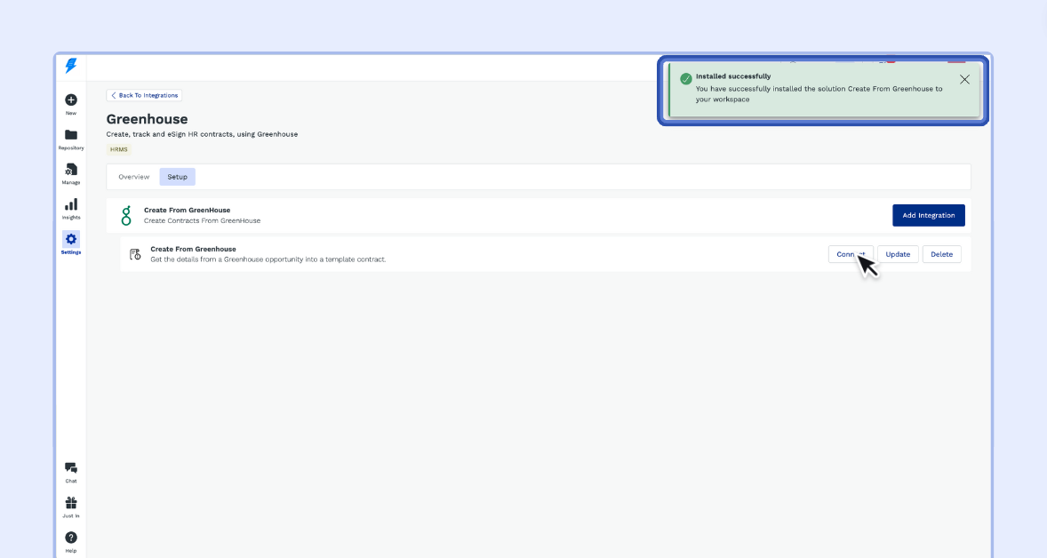Image resolution: width=1047 pixels, height=558 pixels.
Task: Open the Insights bar chart icon
Action: (x=71, y=204)
